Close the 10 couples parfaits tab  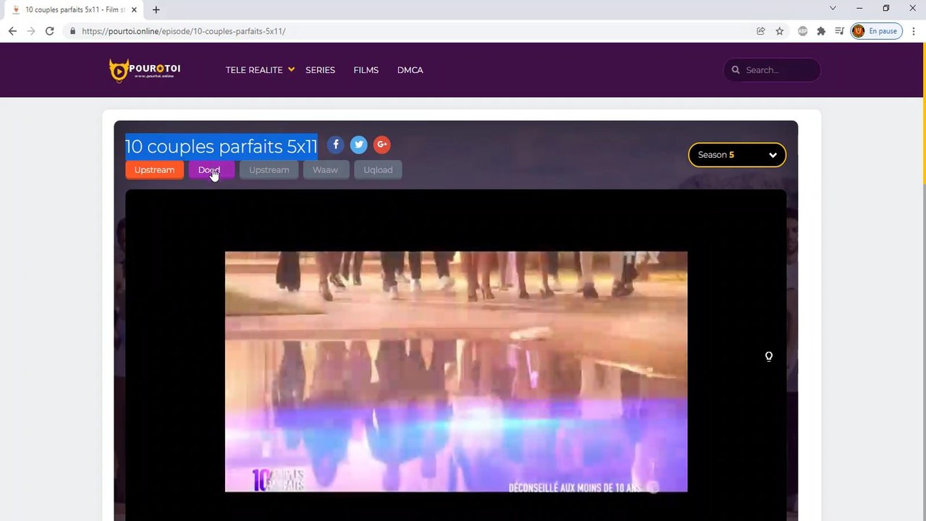pos(134,9)
